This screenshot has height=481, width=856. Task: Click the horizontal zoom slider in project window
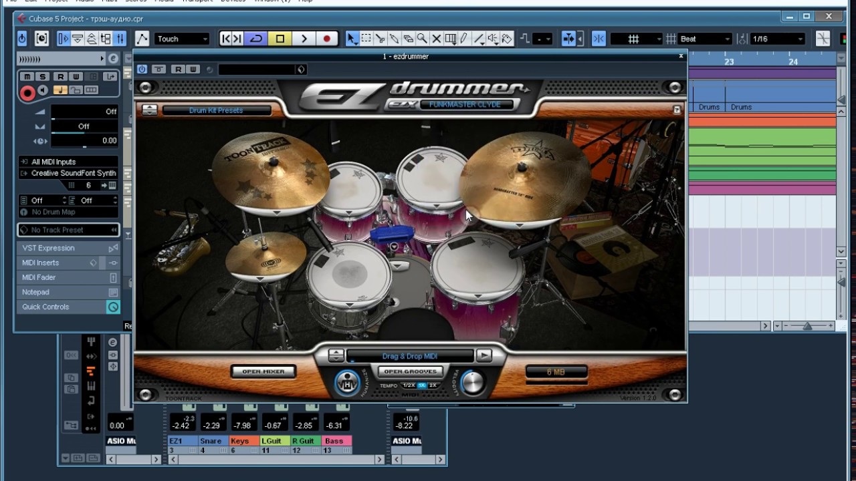[x=807, y=326]
